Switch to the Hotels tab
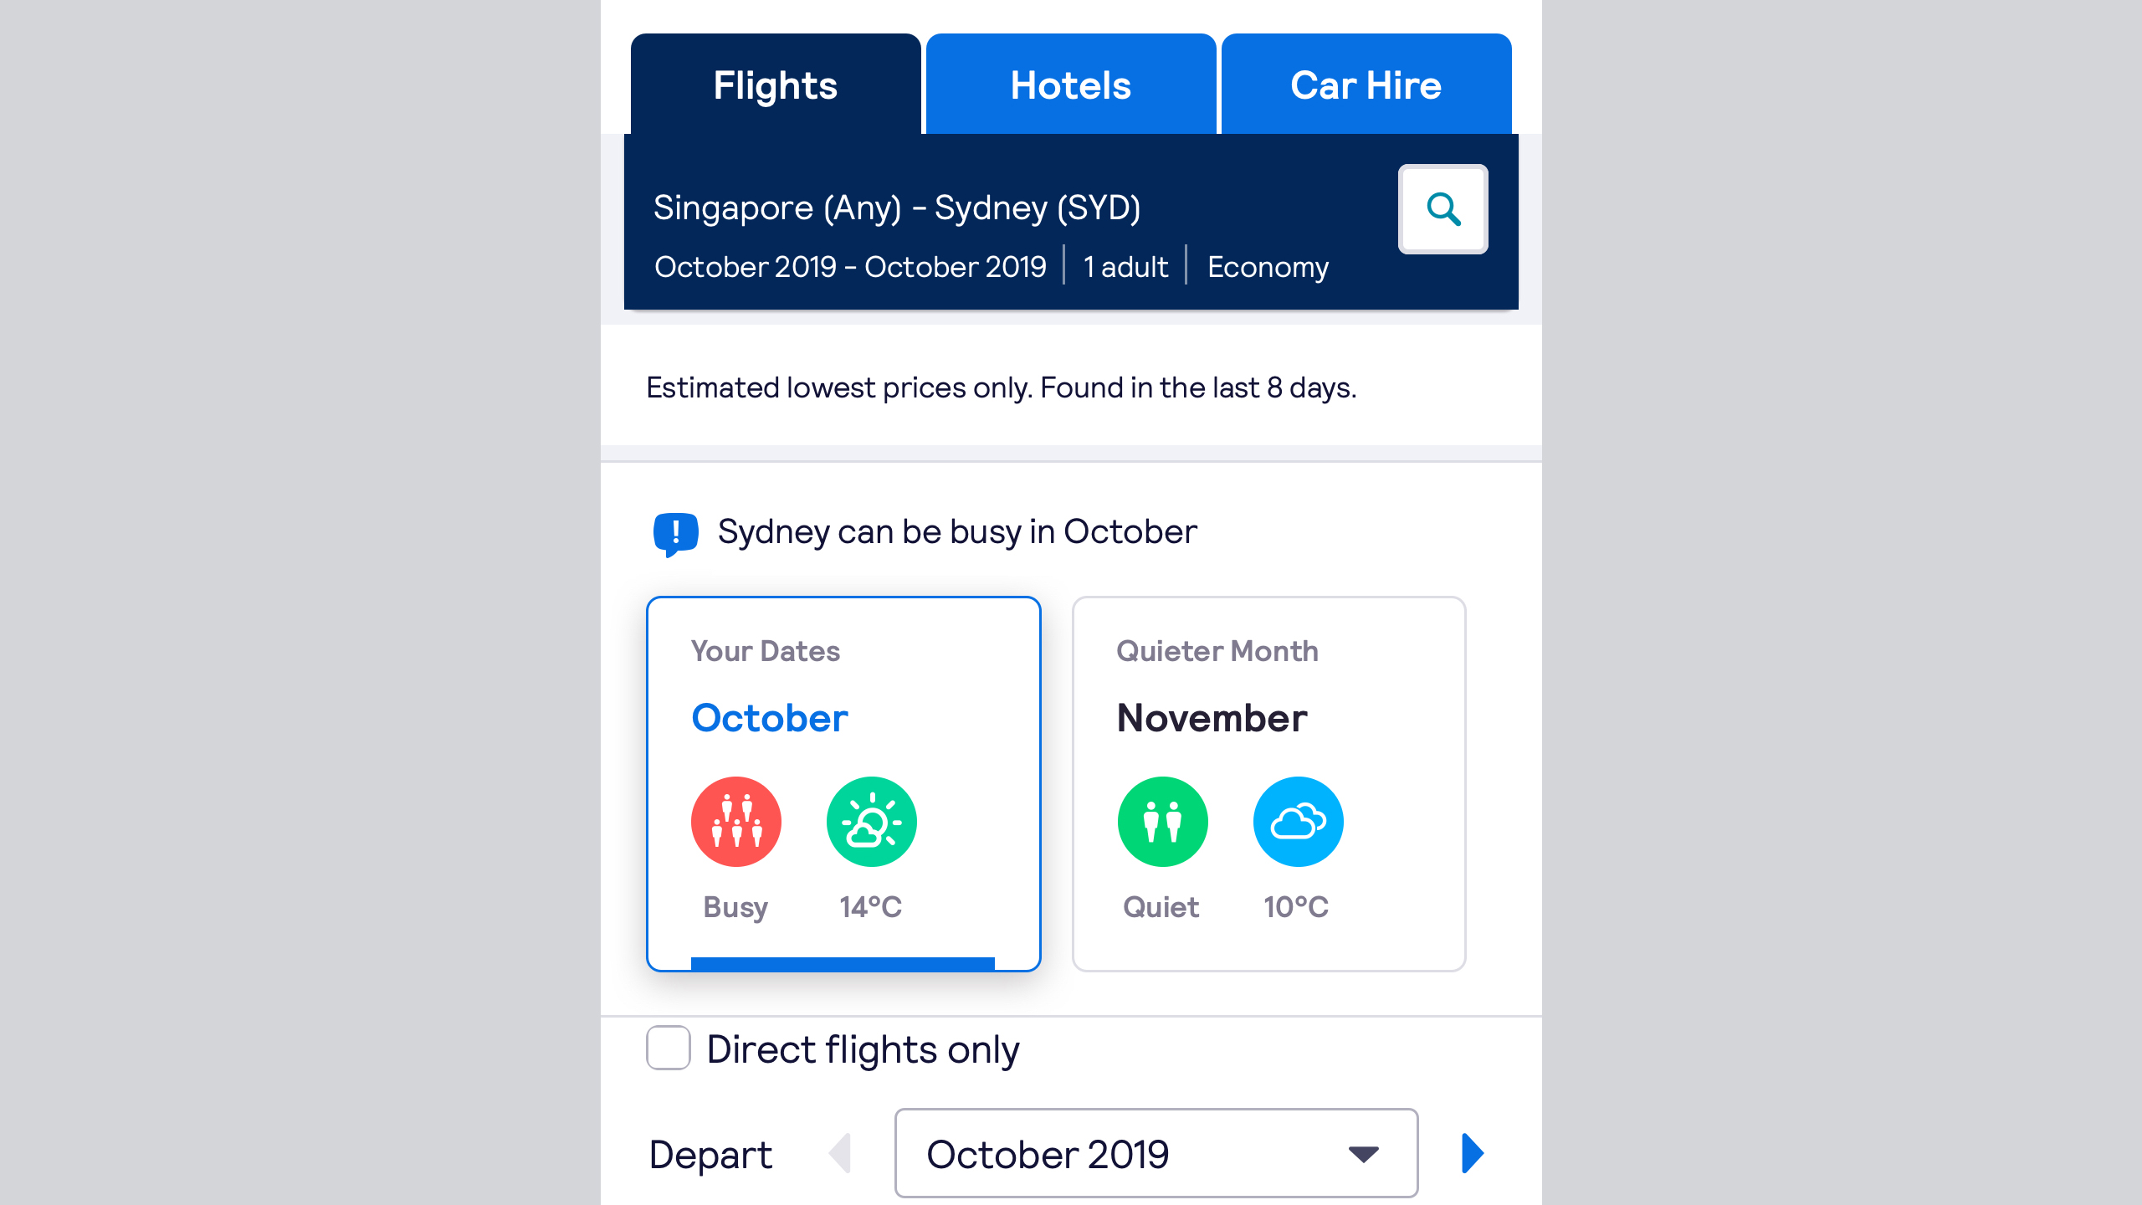The width and height of the screenshot is (2142, 1205). [x=1069, y=84]
